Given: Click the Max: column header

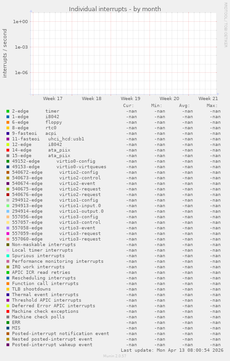Looking at the screenshot, I should coord(212,106).
